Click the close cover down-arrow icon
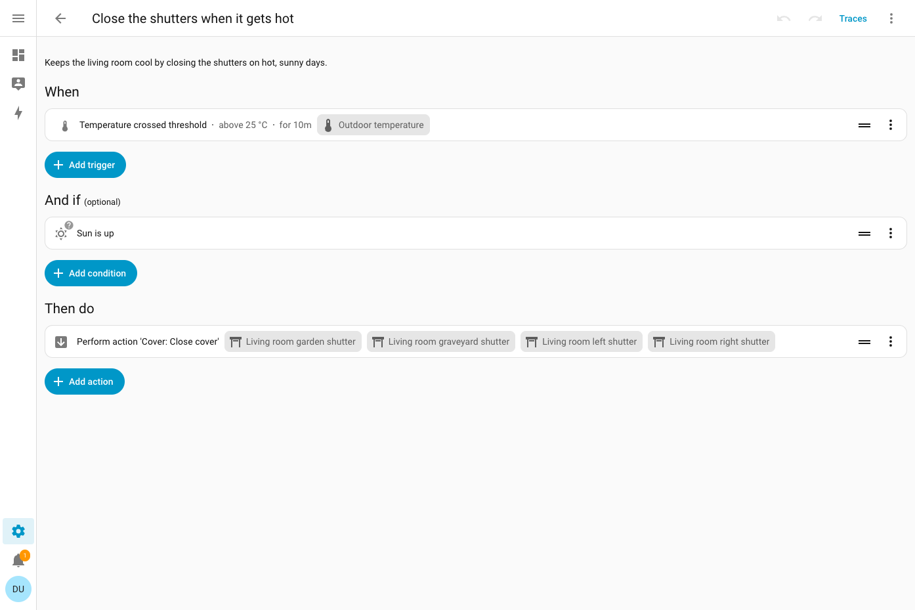 point(61,341)
